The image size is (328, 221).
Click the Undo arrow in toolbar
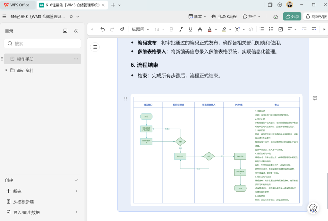coord(102,29)
